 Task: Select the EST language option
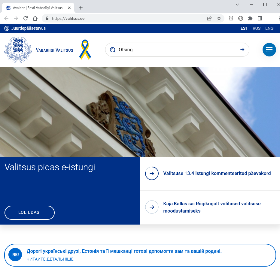point(244,29)
